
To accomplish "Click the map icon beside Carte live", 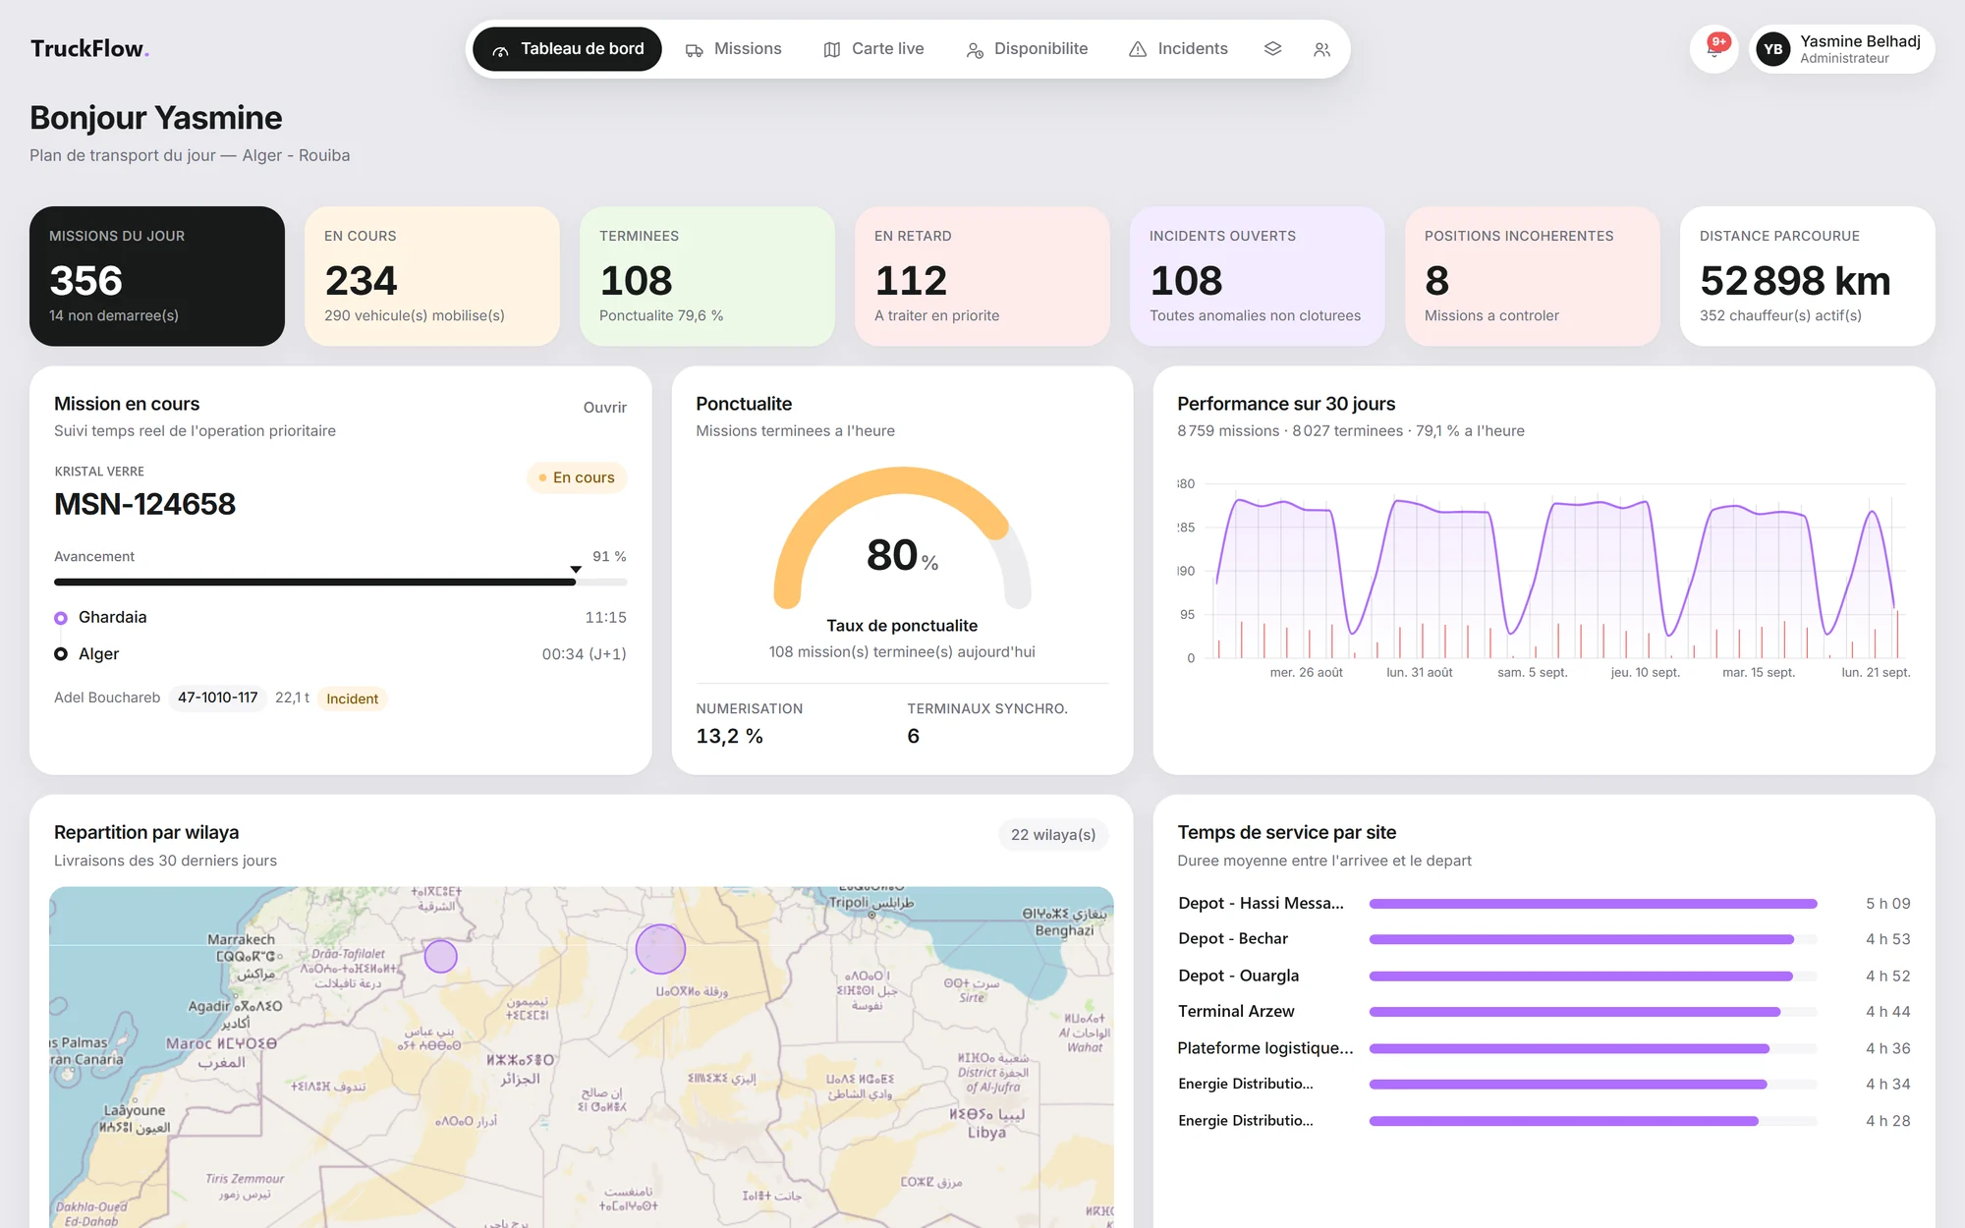I will 831,50.
